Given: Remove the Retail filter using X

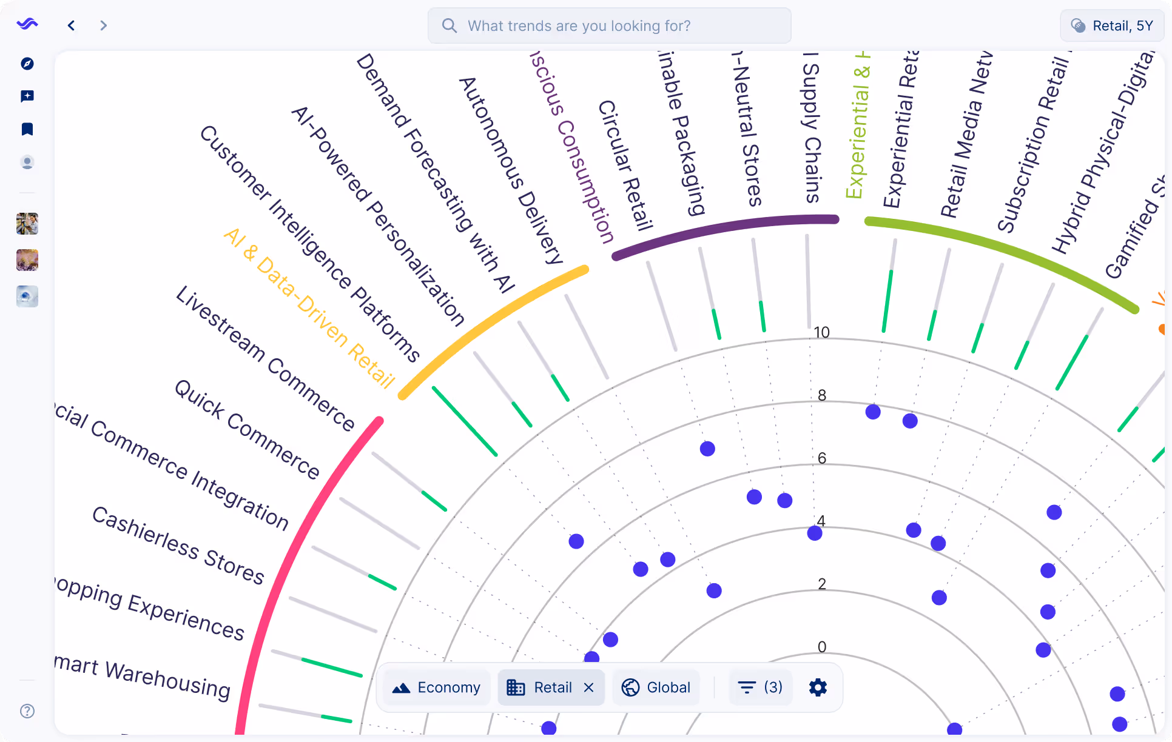Looking at the screenshot, I should point(588,687).
